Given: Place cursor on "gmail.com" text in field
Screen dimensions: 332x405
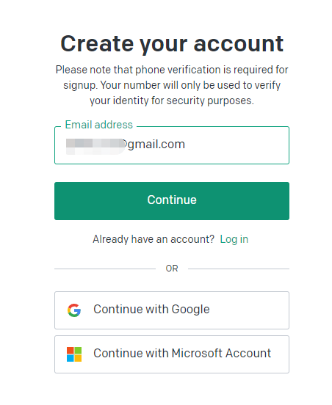Looking at the screenshot, I should (x=156, y=145).
